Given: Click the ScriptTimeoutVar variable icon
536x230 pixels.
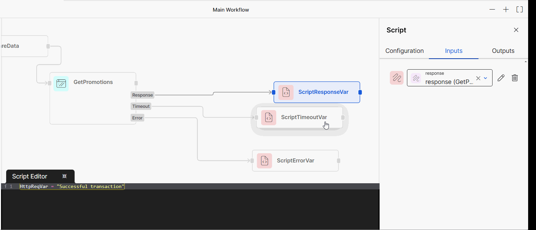Looking at the screenshot, I should (x=269, y=117).
